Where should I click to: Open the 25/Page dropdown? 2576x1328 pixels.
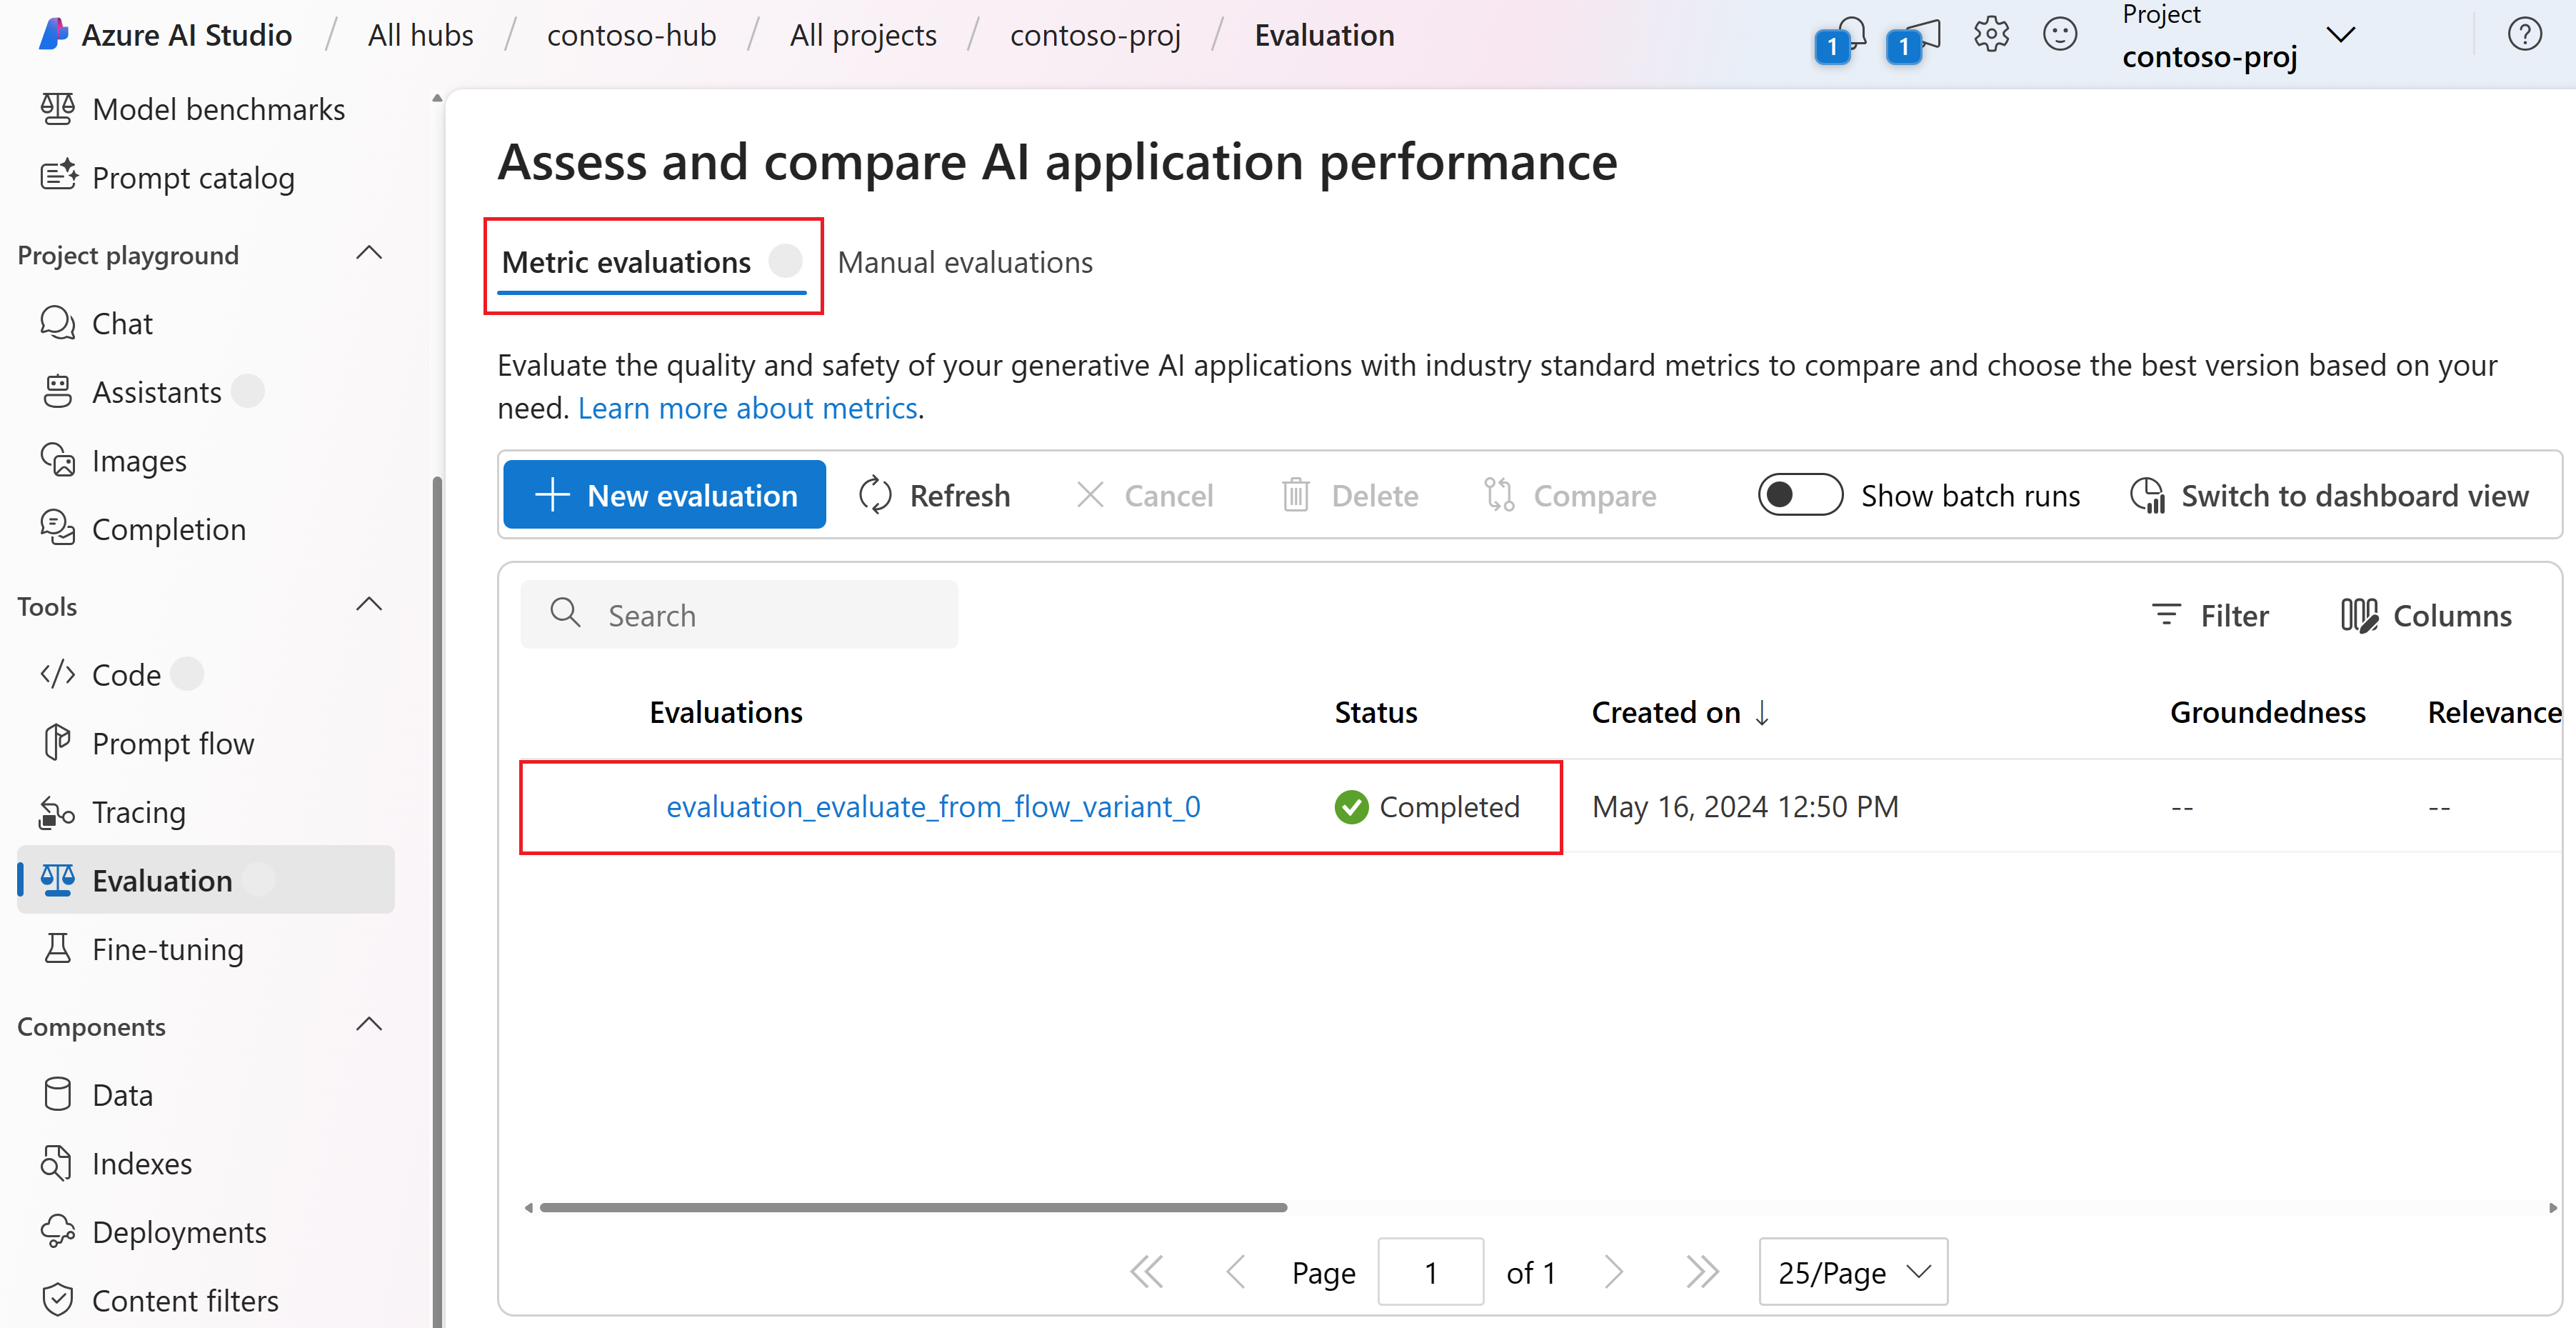click(x=1853, y=1272)
